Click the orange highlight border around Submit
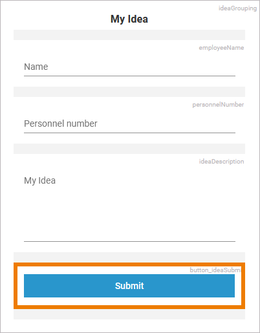 coord(129,264)
